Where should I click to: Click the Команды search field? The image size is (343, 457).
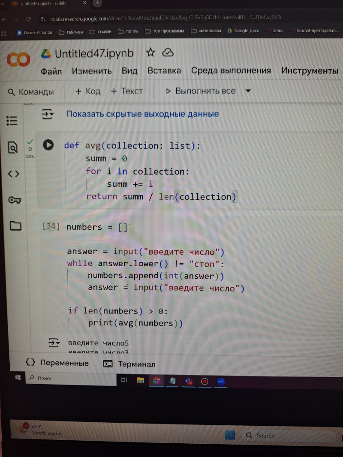pos(31,92)
